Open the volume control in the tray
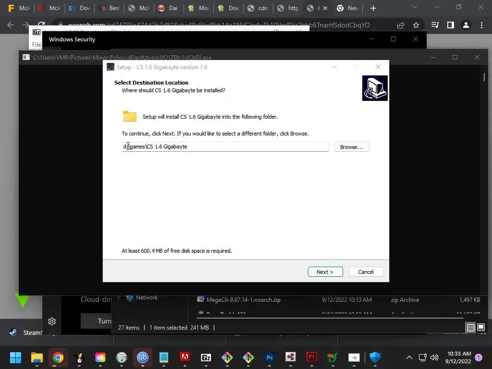This screenshot has width=492, height=369. tap(434, 357)
